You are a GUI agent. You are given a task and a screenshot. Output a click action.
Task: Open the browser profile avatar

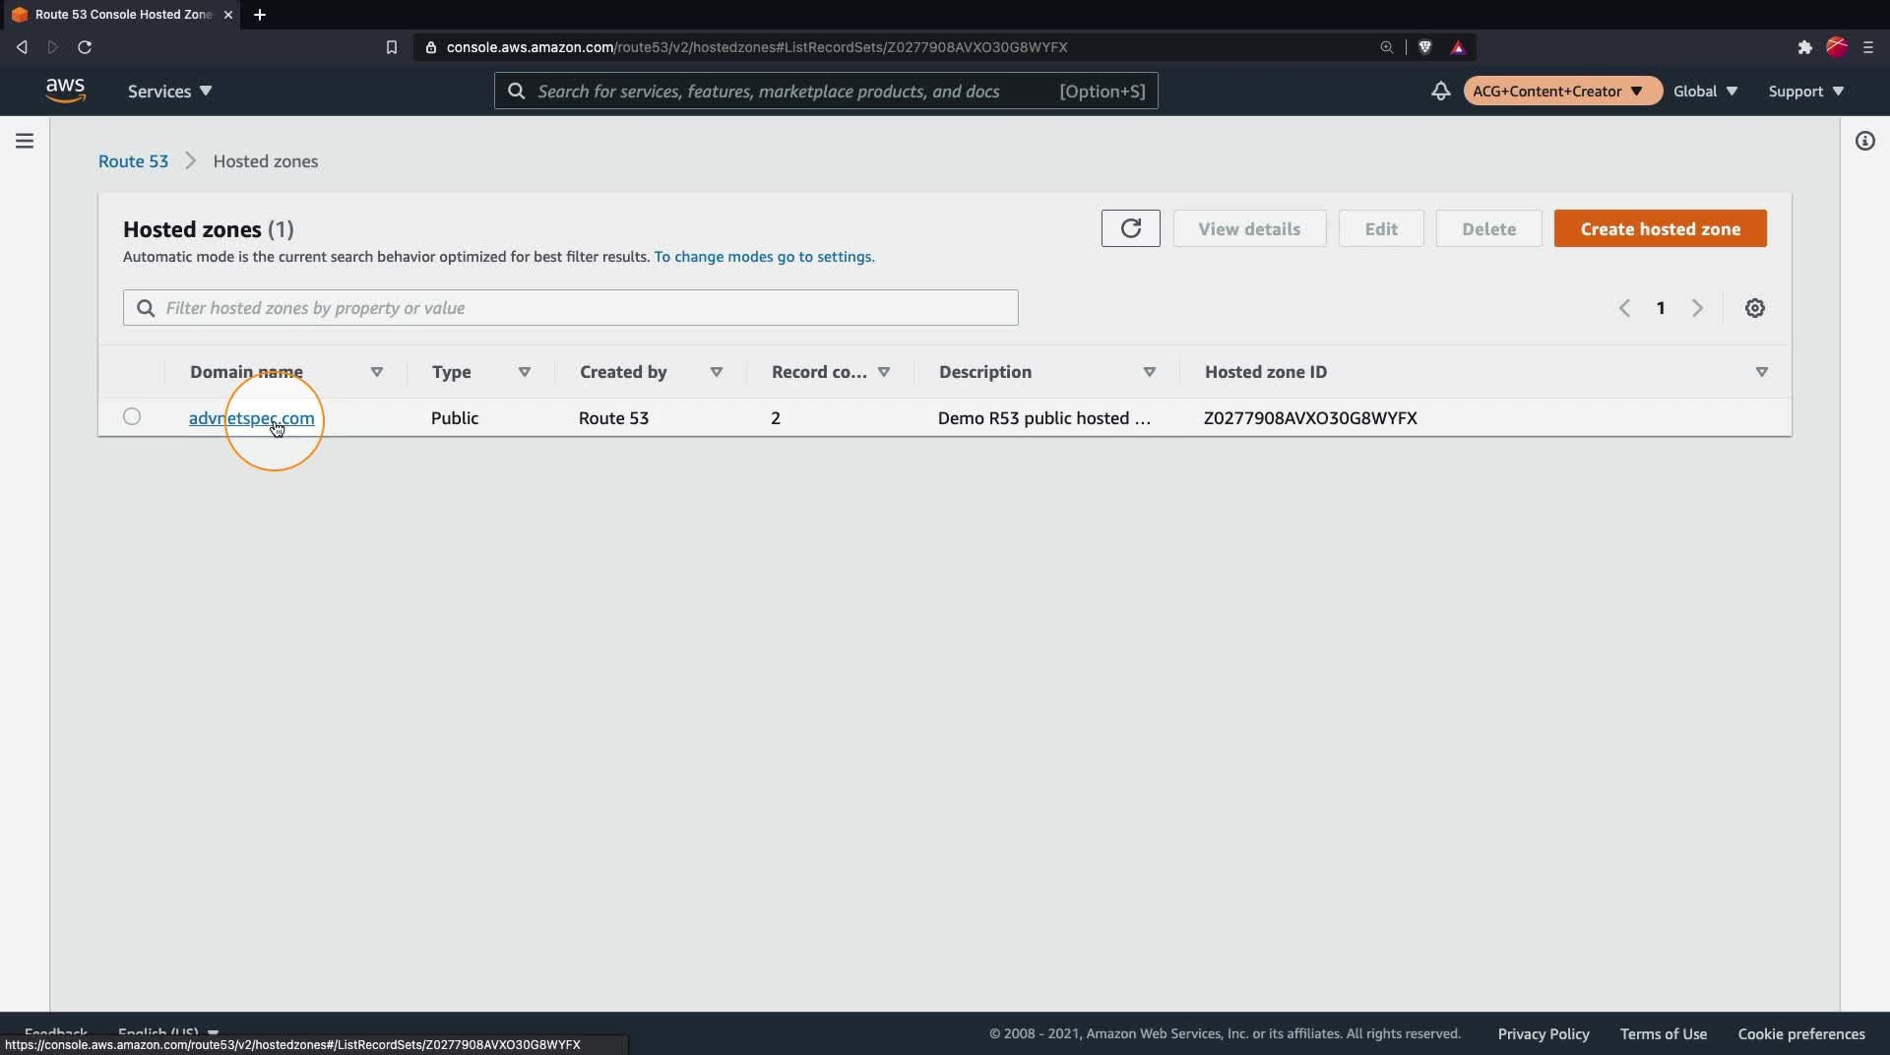(x=1836, y=47)
